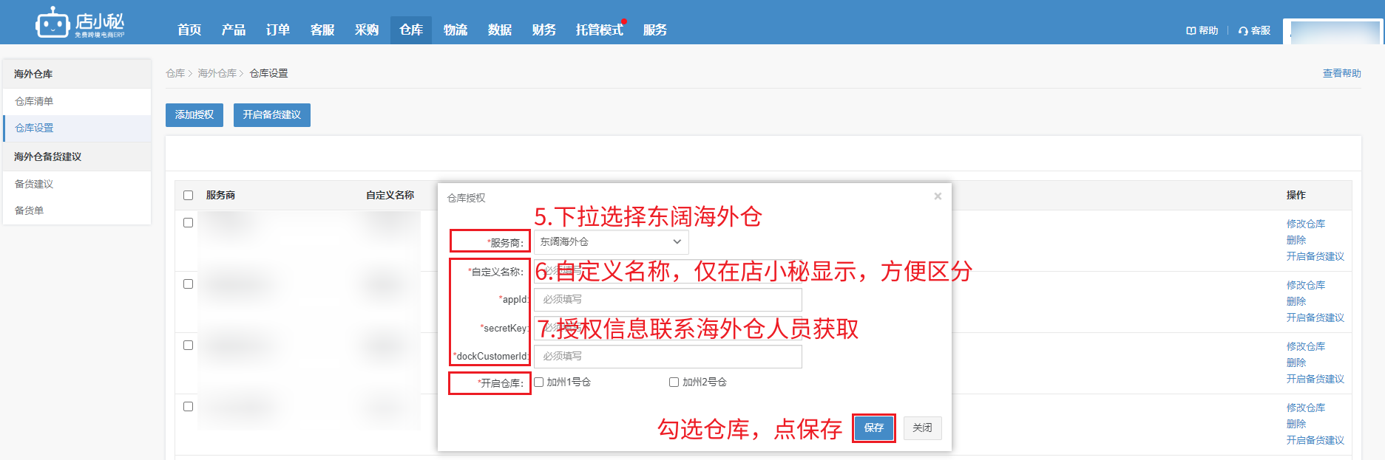This screenshot has width=1385, height=460.
Task: Tick the fourth row checkbox in the table
Action: [188, 406]
